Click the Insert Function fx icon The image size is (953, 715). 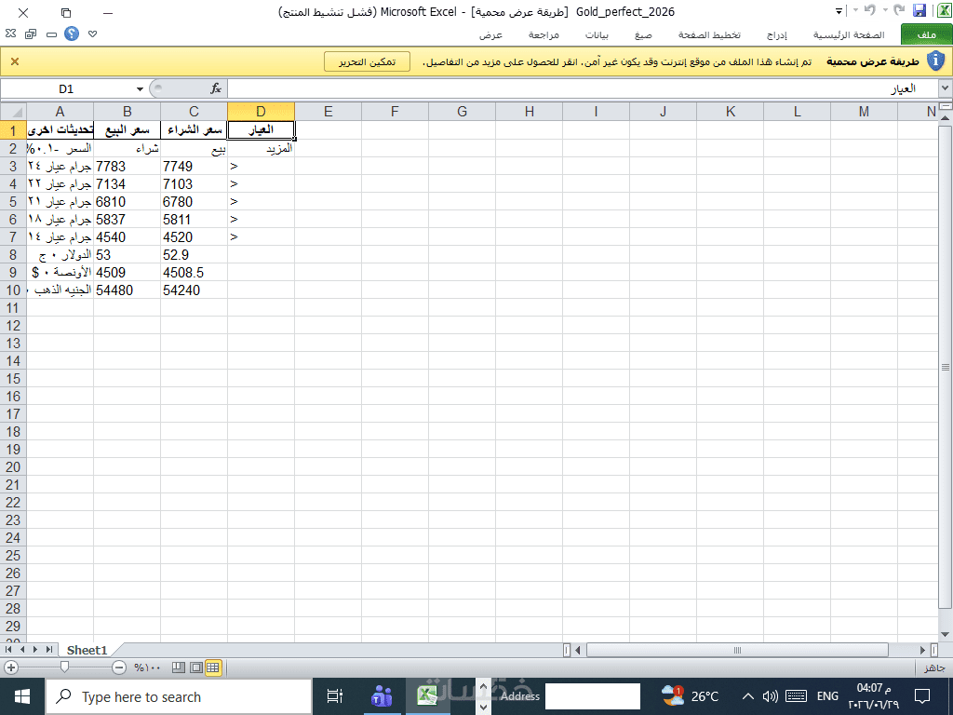tap(216, 88)
